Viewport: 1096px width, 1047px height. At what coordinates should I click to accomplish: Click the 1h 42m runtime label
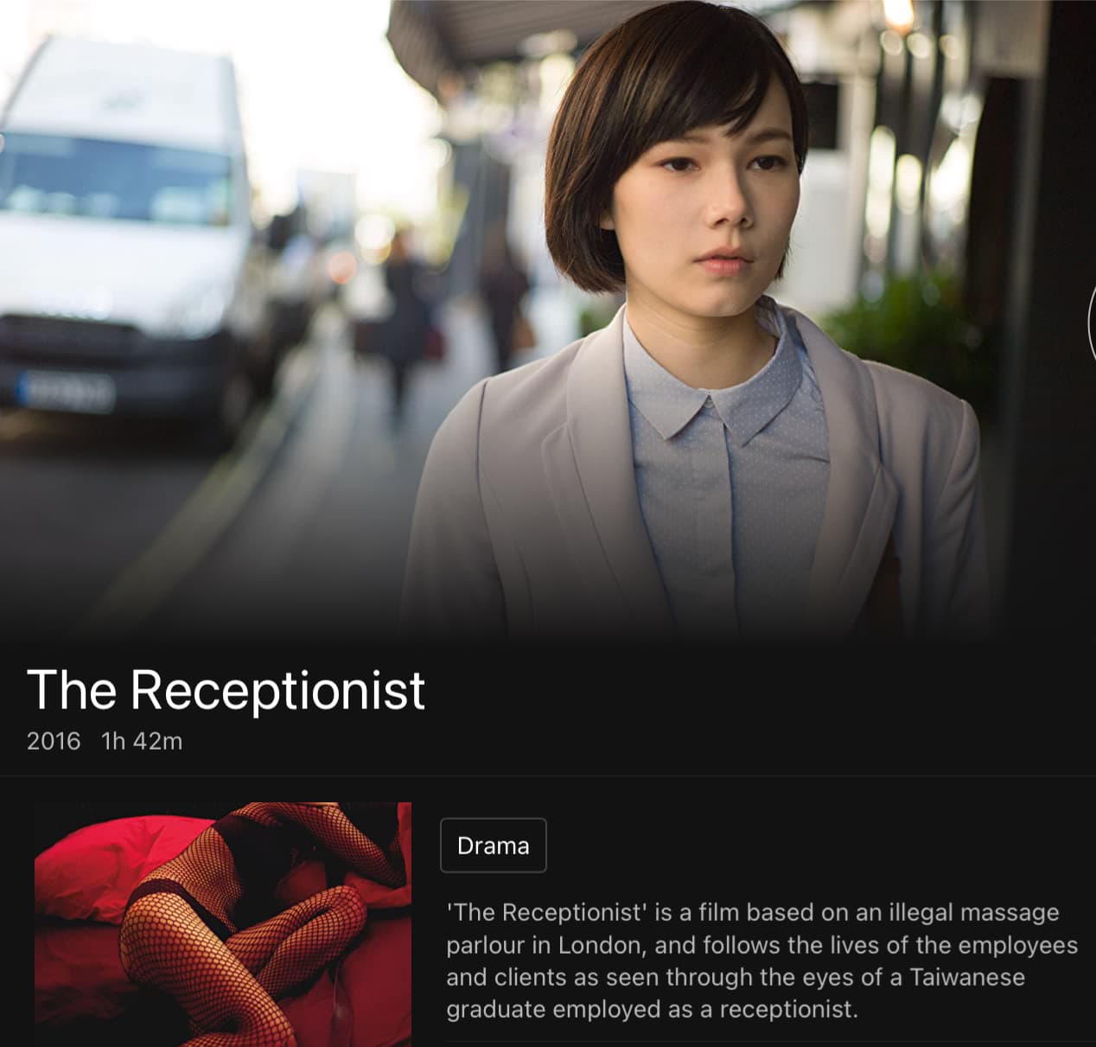pyautogui.click(x=142, y=741)
